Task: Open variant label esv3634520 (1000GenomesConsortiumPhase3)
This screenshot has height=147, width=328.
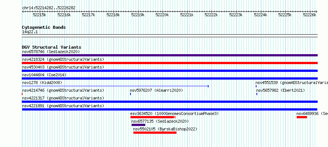Action: 174,113
